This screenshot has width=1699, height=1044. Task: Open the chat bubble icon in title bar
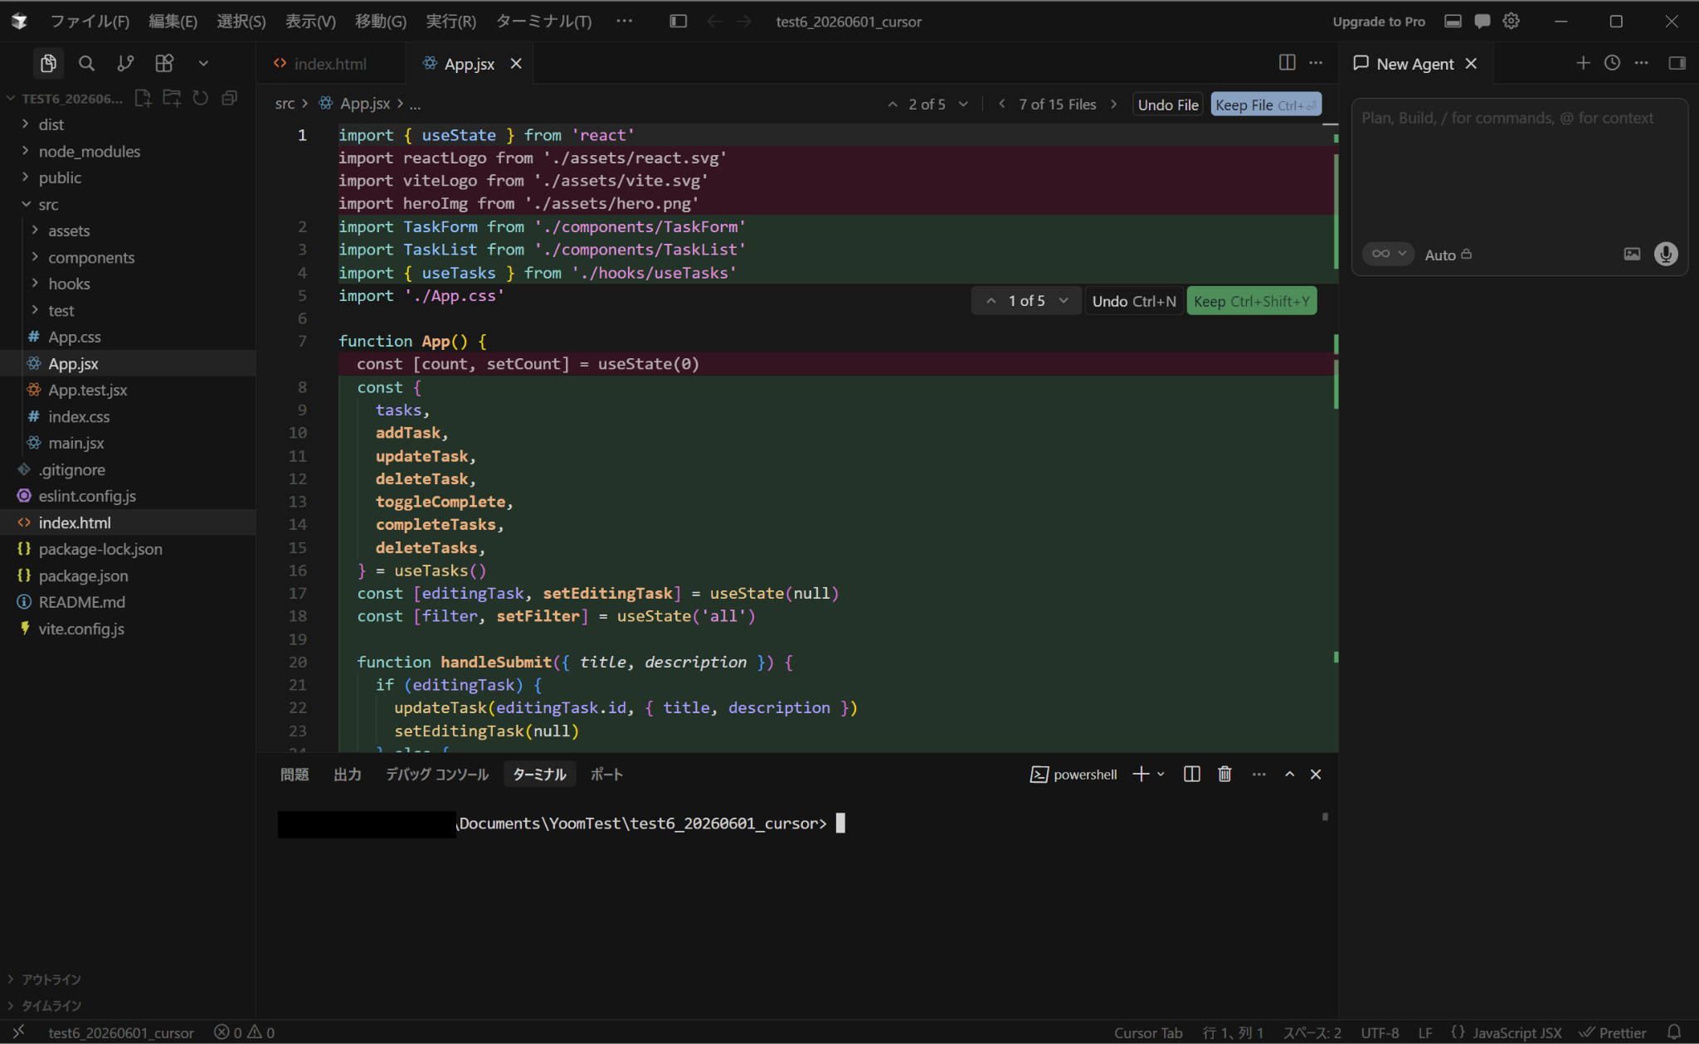pos(1482,22)
